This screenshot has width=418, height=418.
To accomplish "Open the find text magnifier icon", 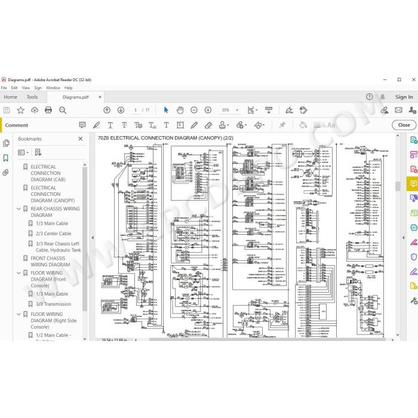I will click(x=63, y=110).
